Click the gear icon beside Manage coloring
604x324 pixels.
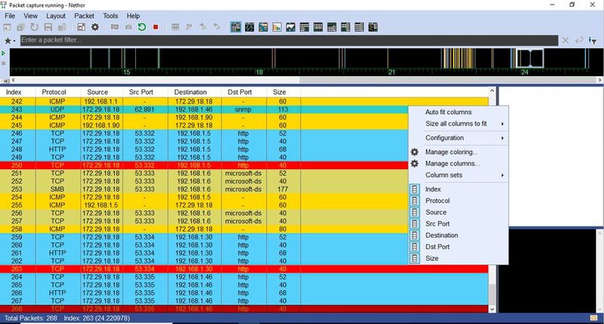pyautogui.click(x=414, y=152)
